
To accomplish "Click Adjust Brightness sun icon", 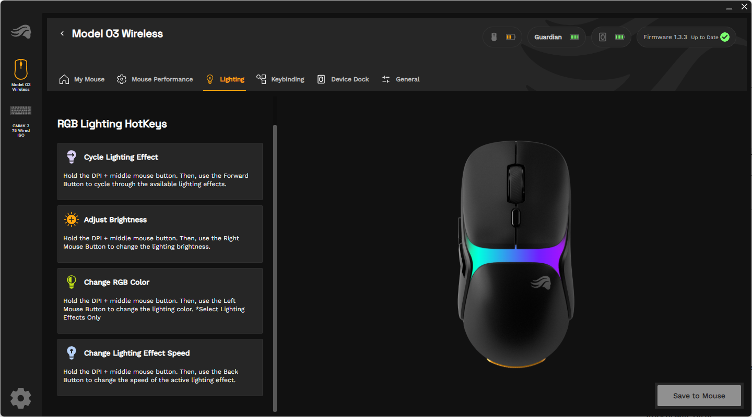I will click(x=72, y=219).
